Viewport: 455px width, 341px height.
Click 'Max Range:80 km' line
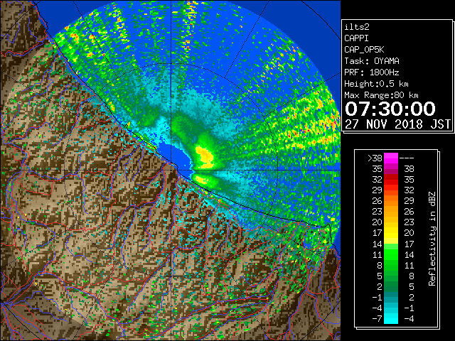381,95
